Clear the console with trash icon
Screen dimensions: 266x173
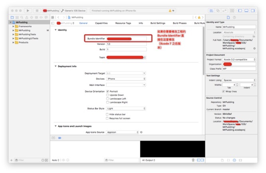193,160
